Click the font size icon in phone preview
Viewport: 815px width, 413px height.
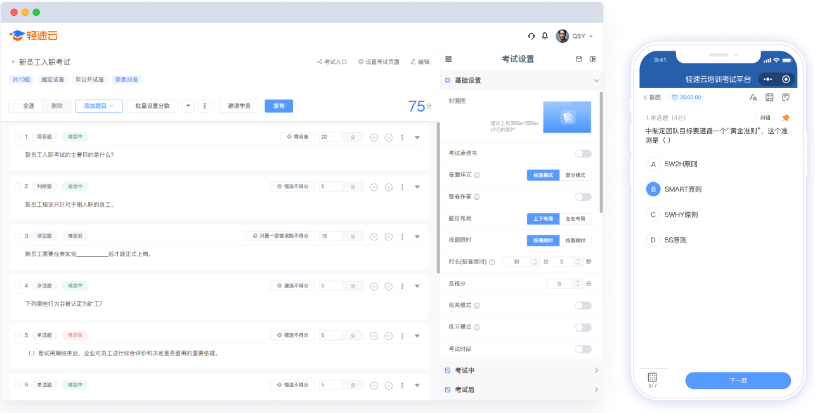(x=753, y=97)
